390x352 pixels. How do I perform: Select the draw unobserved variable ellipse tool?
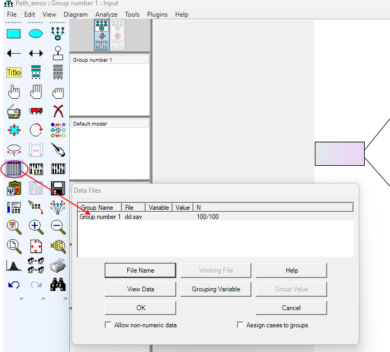(x=36, y=34)
